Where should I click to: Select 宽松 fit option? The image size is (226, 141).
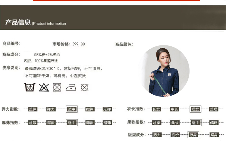pyautogui.click(x=175, y=135)
